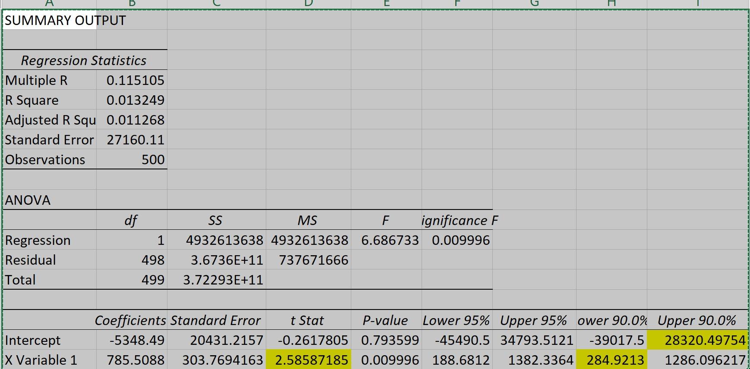Click the X Variable 1 coefficient 785.5088

coord(132,359)
